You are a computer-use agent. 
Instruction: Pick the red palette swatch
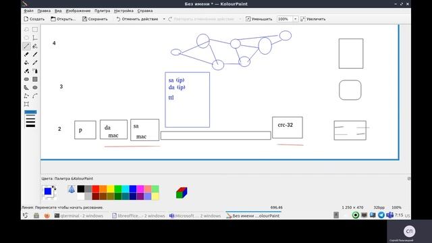[96, 189]
